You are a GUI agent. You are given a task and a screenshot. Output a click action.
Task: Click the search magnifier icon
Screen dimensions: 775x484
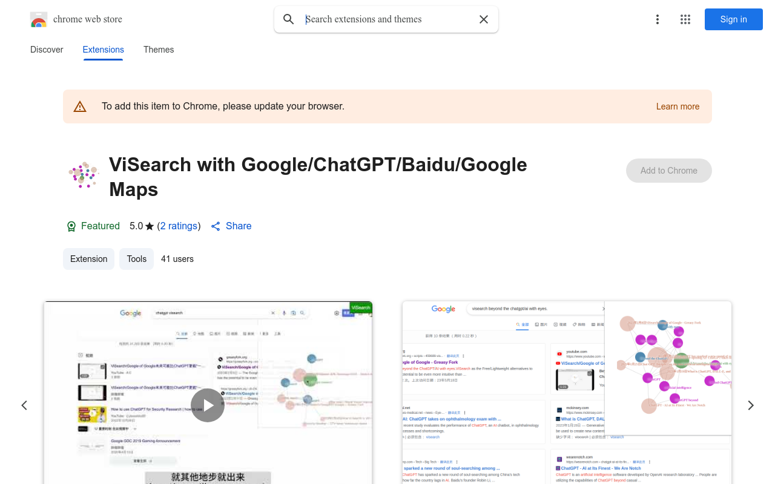click(289, 19)
